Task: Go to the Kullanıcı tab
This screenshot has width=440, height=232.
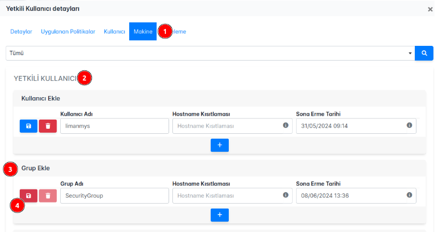Action: [x=114, y=32]
